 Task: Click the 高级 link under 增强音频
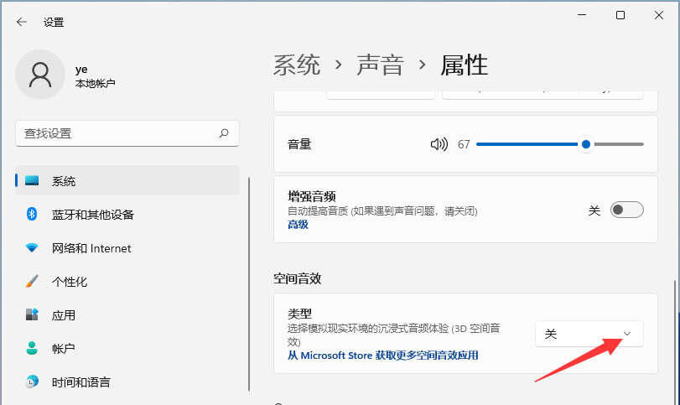[x=298, y=224]
